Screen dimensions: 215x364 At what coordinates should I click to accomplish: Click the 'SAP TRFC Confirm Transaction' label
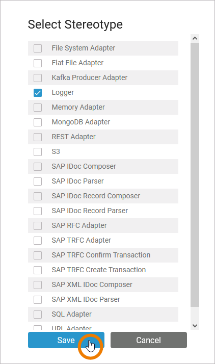pyautogui.click(x=101, y=255)
